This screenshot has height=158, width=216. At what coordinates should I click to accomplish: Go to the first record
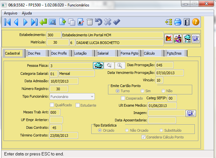(x=8, y=22)
